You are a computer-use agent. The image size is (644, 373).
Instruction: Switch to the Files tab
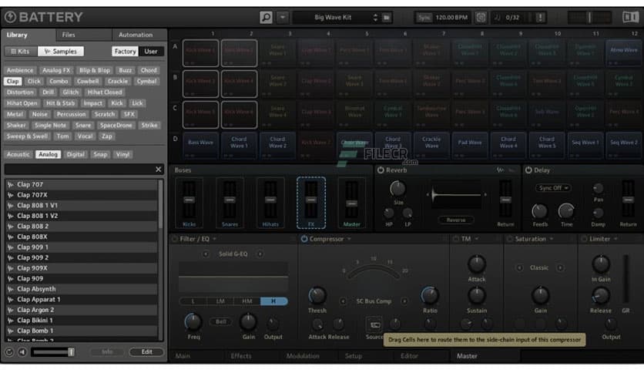69,35
